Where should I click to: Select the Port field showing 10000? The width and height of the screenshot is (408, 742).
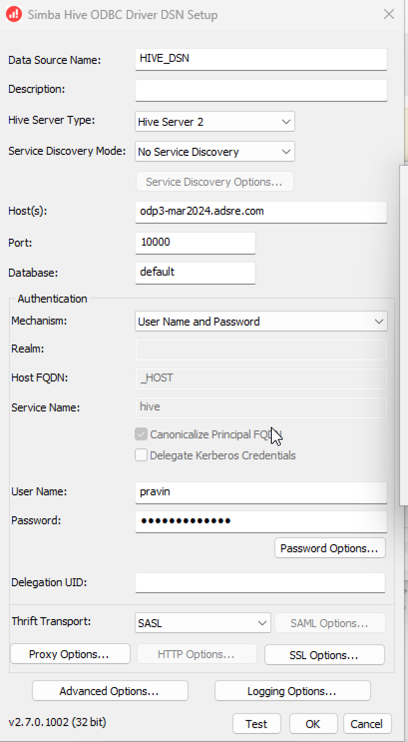coord(196,243)
